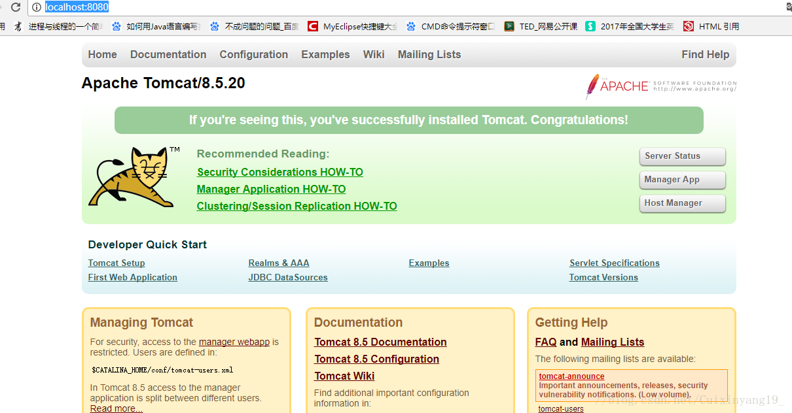The height and width of the screenshot is (413, 792).
Task: Click the Managing Tomcat heading
Action: (142, 323)
